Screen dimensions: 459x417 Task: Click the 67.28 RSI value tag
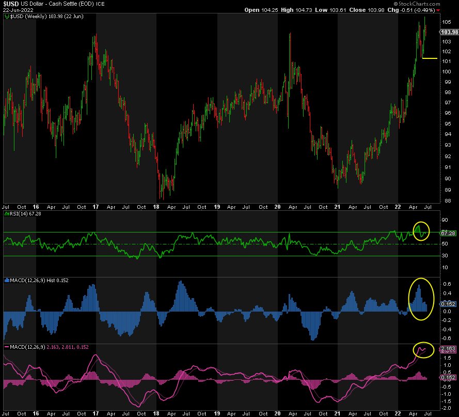(x=448, y=233)
